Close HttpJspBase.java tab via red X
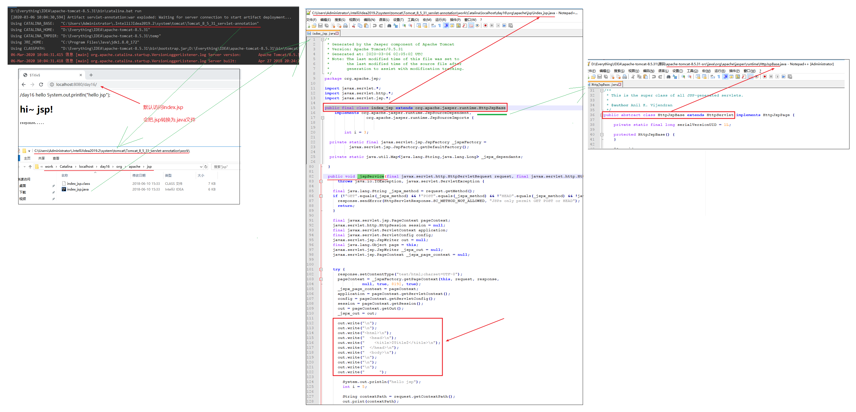This screenshot has width=856, height=412. point(620,85)
